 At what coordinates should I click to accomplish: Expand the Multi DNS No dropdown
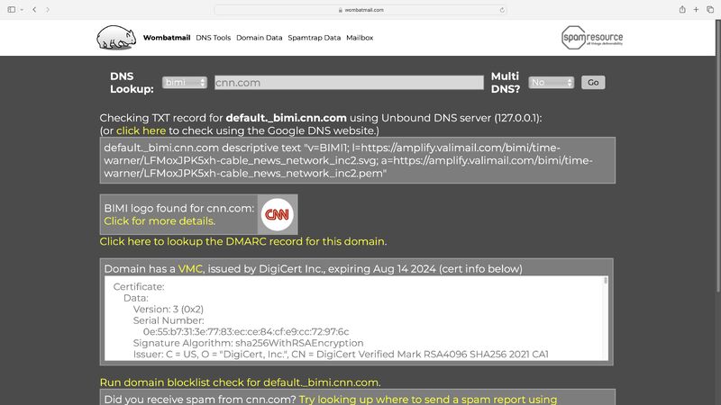[x=551, y=83]
